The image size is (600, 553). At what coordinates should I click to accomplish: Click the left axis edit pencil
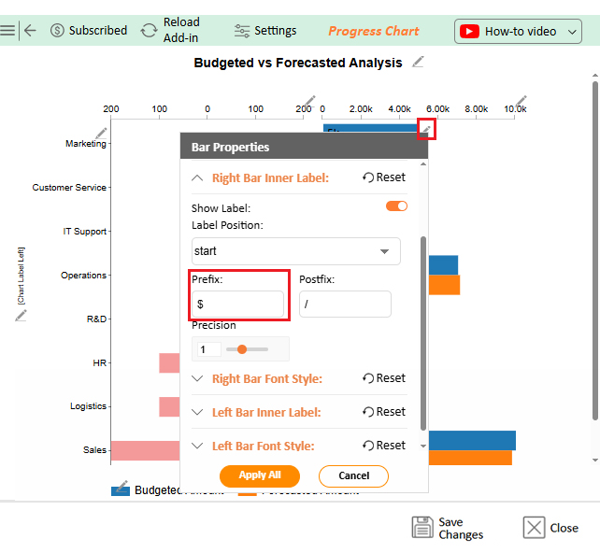pos(99,134)
